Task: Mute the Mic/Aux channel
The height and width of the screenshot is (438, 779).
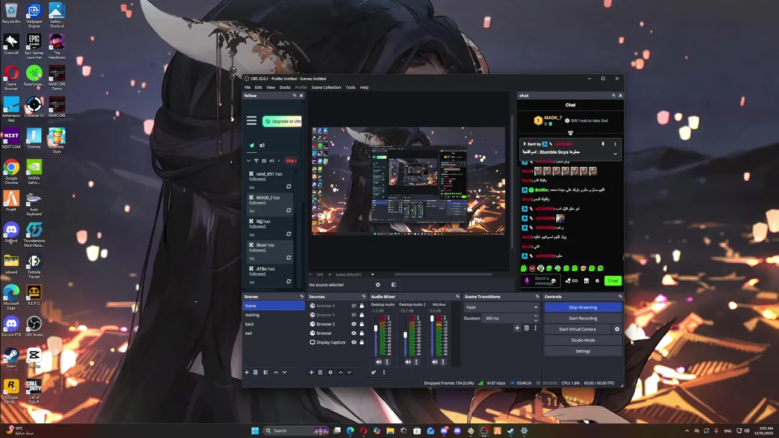Action: coord(435,362)
